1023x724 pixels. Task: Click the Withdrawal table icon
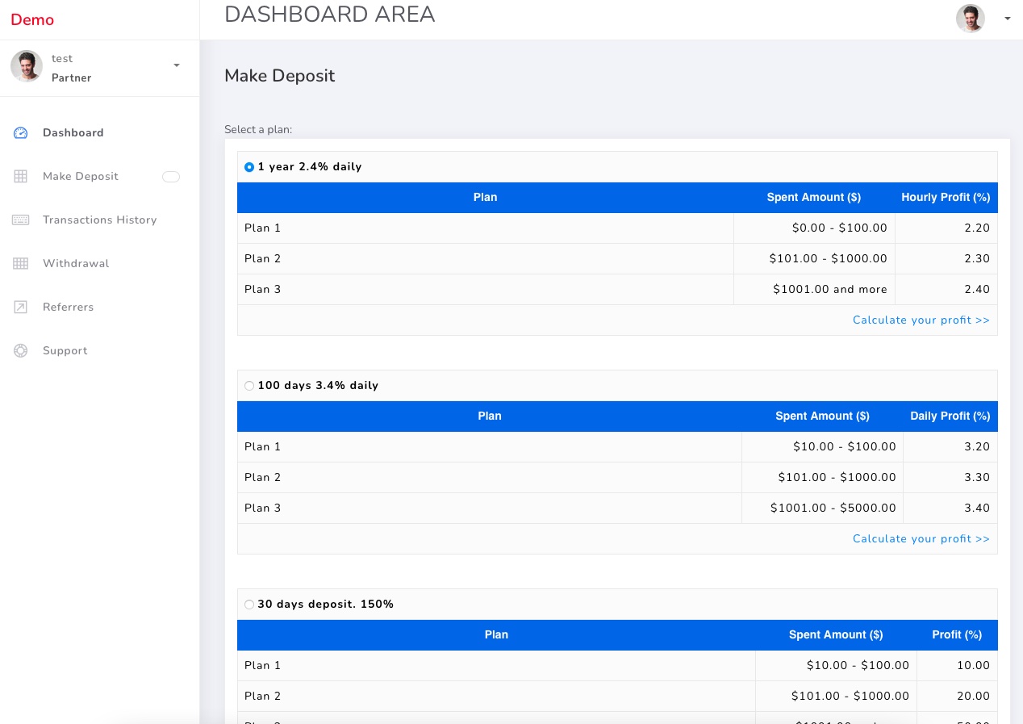point(21,264)
